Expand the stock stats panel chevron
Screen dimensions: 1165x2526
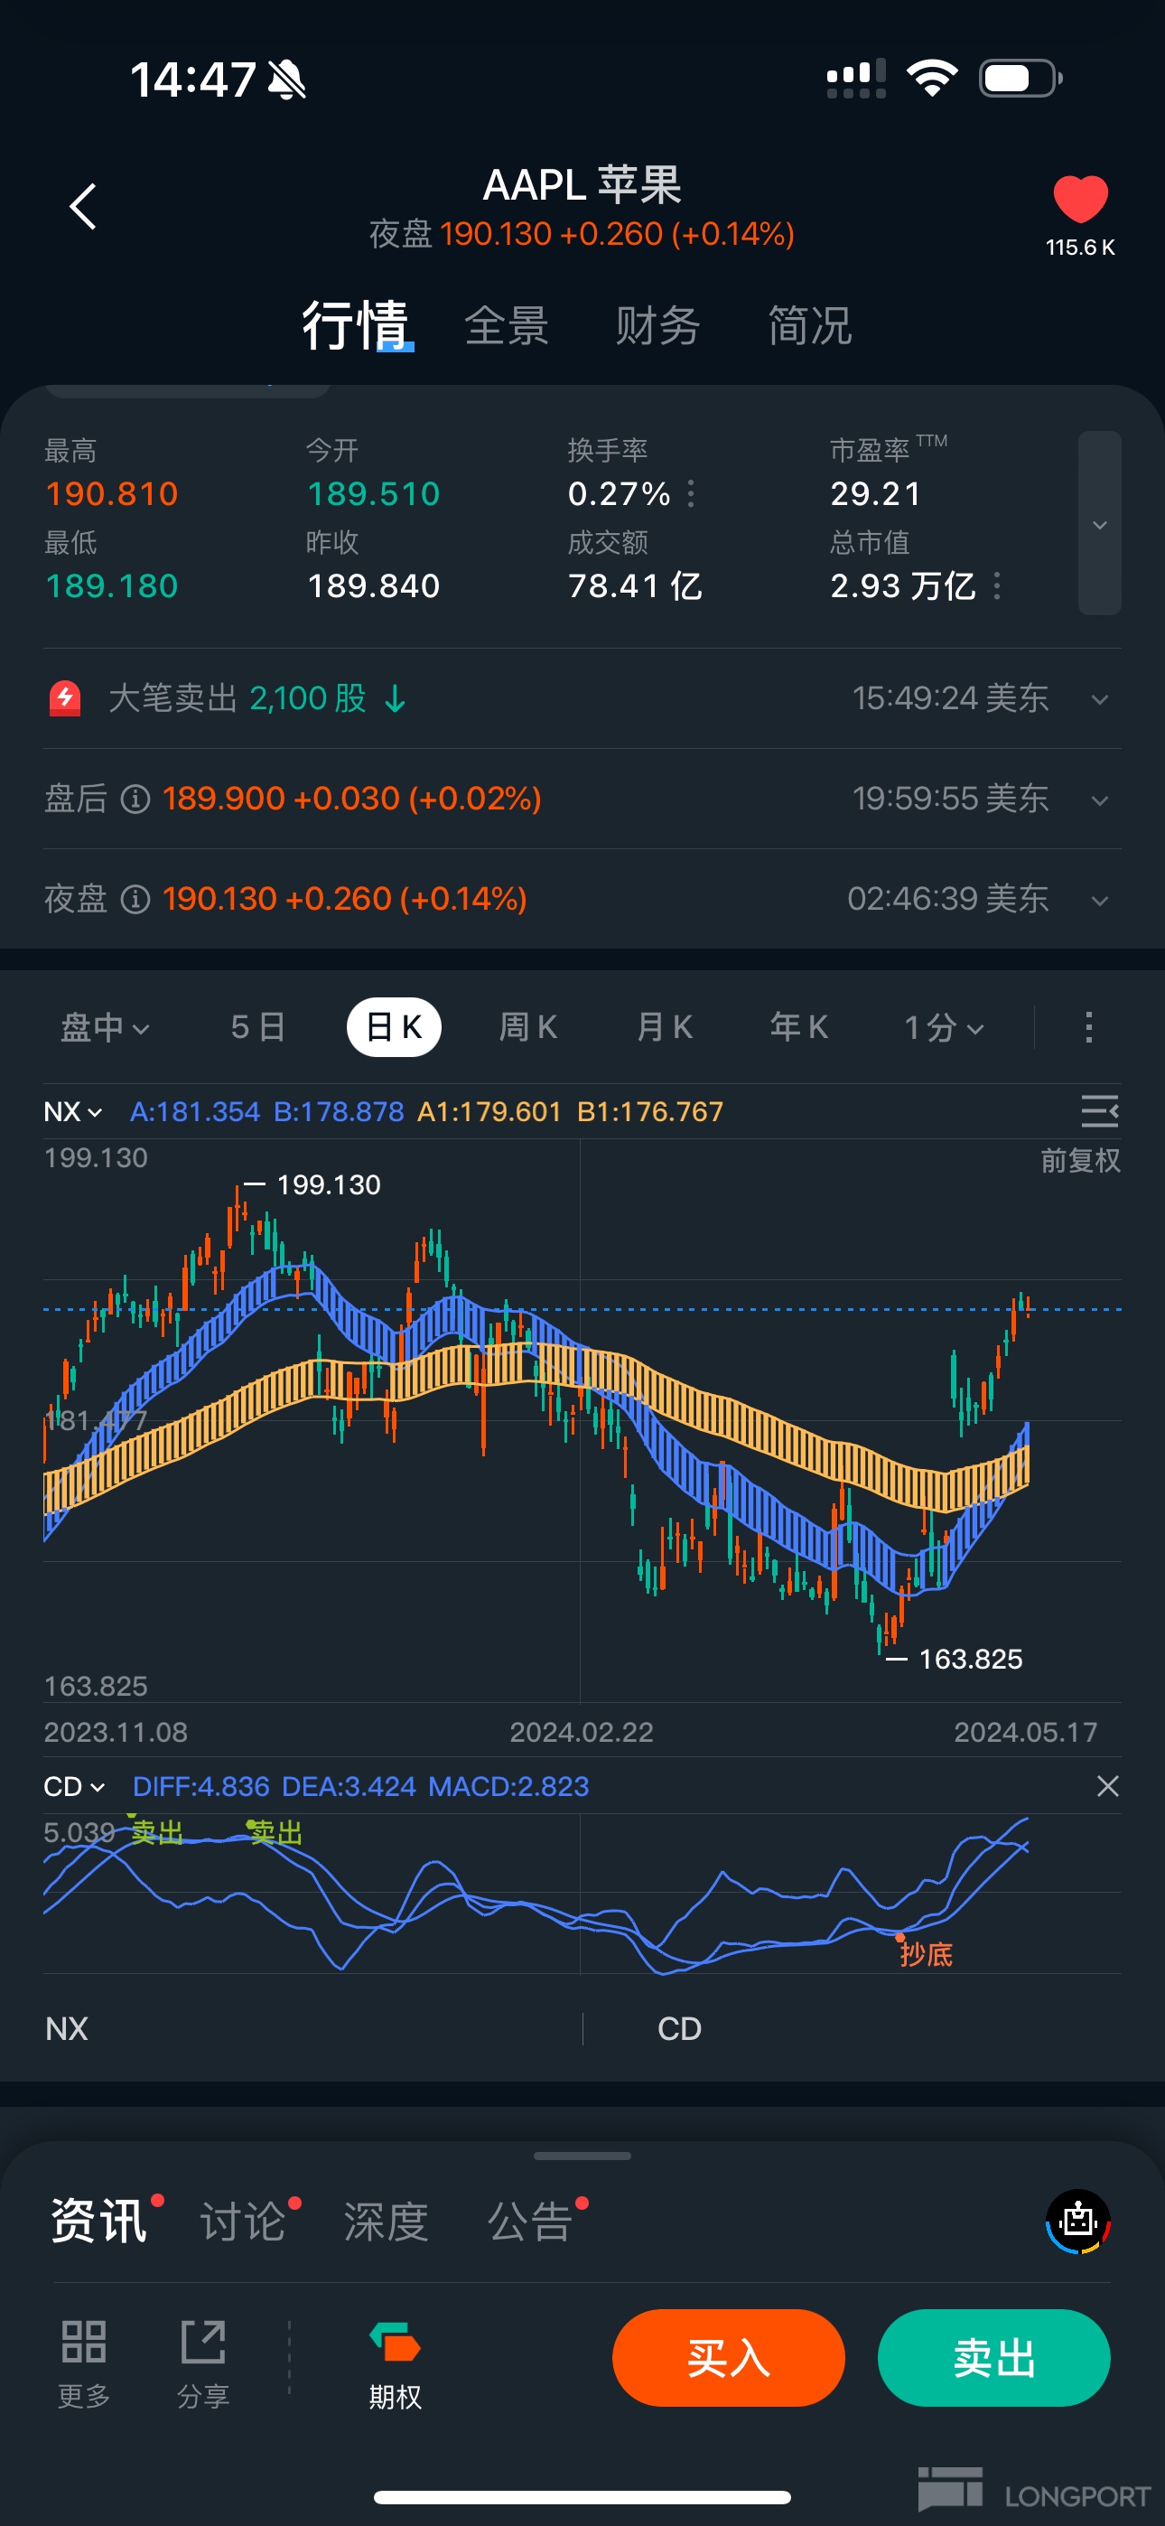1099,524
